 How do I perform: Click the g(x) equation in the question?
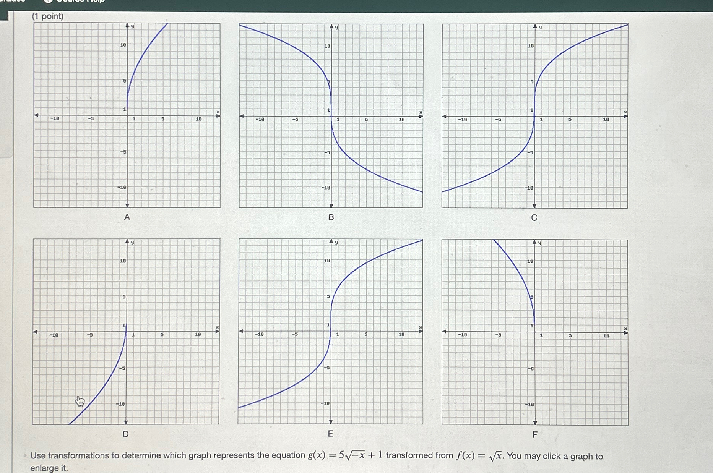pos(345,455)
